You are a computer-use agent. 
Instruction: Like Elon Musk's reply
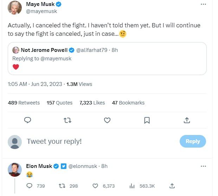tap(95, 186)
